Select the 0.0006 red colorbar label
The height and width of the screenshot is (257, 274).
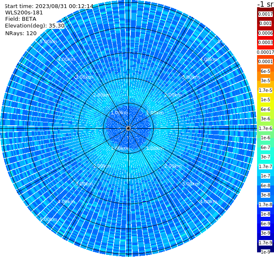[266, 33]
